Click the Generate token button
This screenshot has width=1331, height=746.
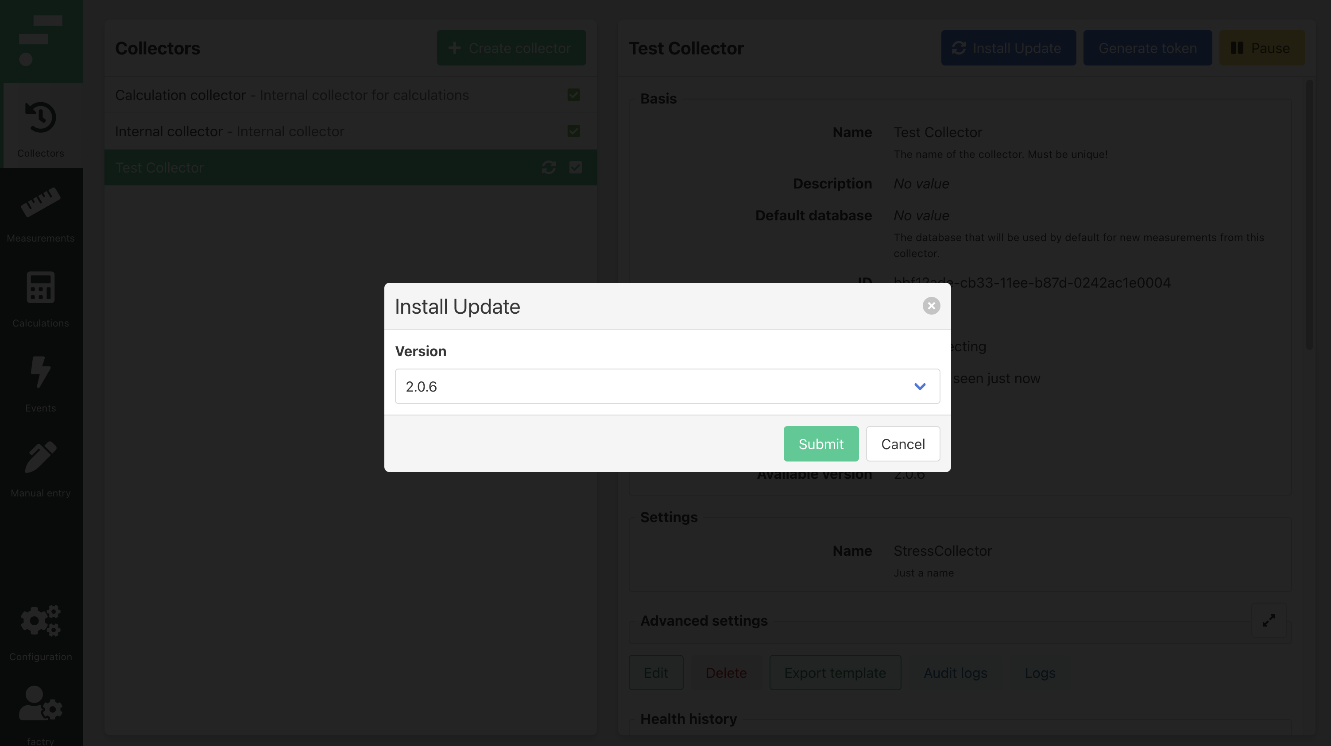tap(1147, 47)
